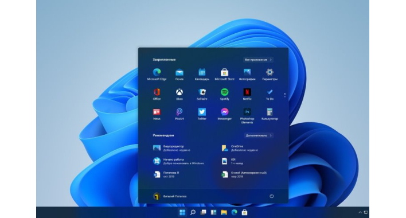Open the Xbox app
The width and height of the screenshot is (406, 218).
tap(179, 94)
